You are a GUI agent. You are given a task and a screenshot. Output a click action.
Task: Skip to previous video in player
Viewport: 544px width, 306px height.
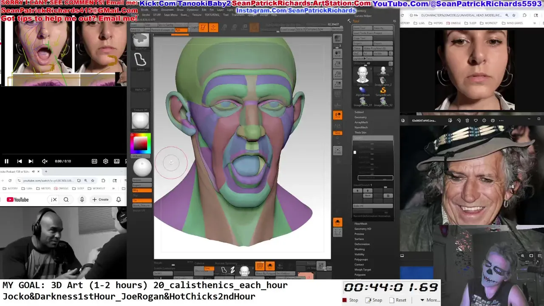[x=19, y=161]
